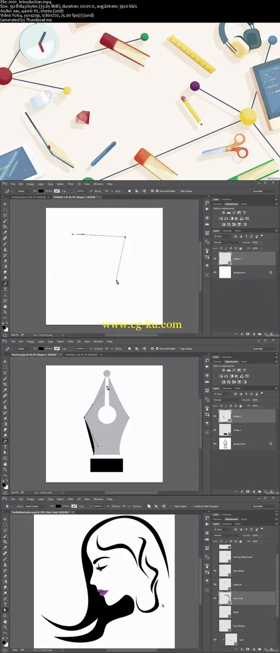Hide the Eye Lashes layer visibility eye
This screenshot has height=653, width=280.
pyautogui.click(x=215, y=570)
